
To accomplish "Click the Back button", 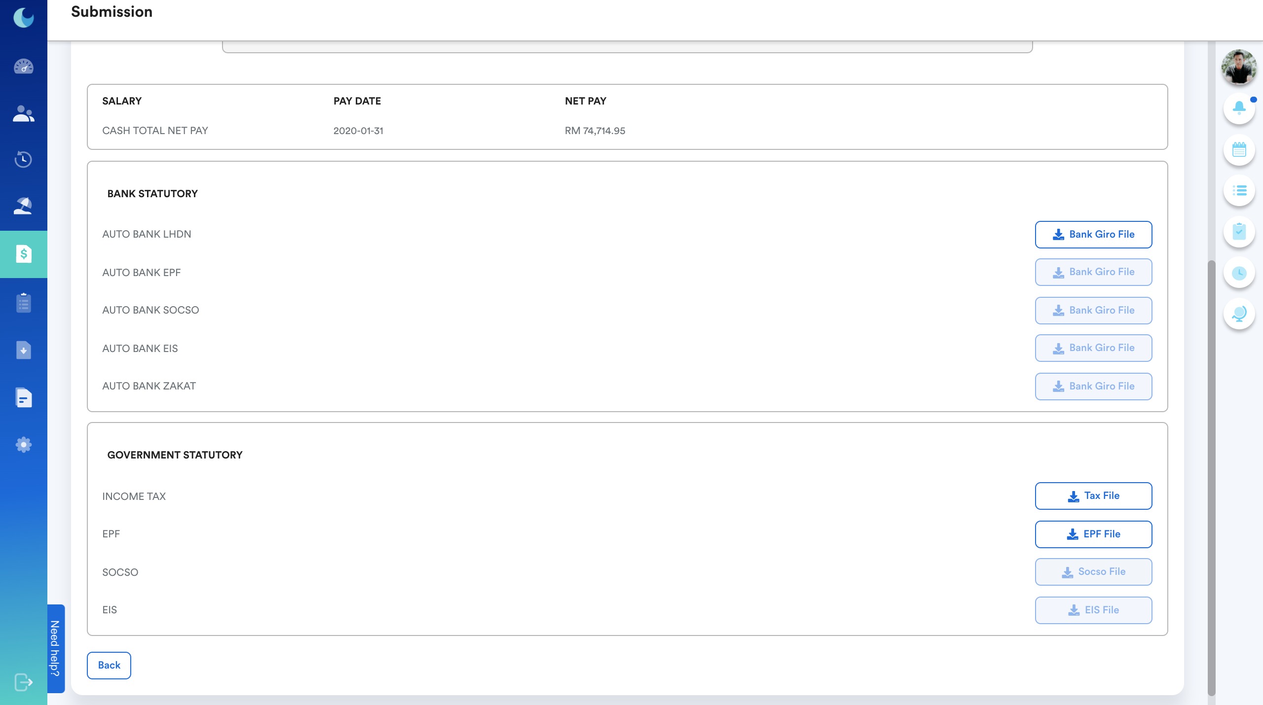I will [109, 666].
